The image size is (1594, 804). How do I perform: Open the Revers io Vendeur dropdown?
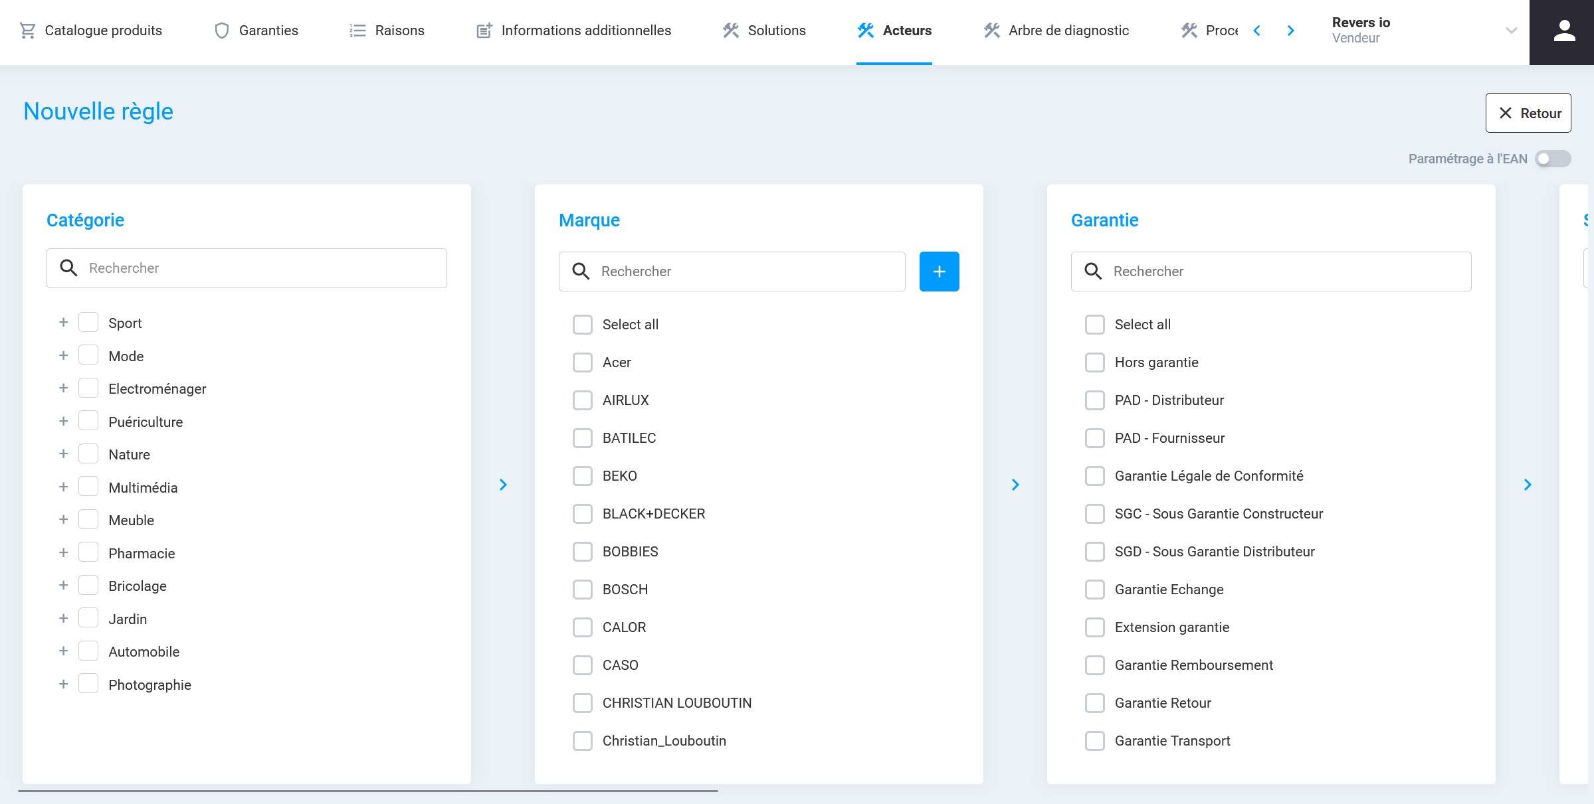(x=1510, y=31)
